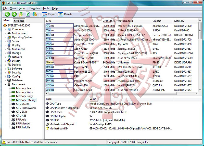Screen dimensions: 204x146
Task: Click the EVEREST v4.60.1500 root icon
Action: click(x=5, y=25)
